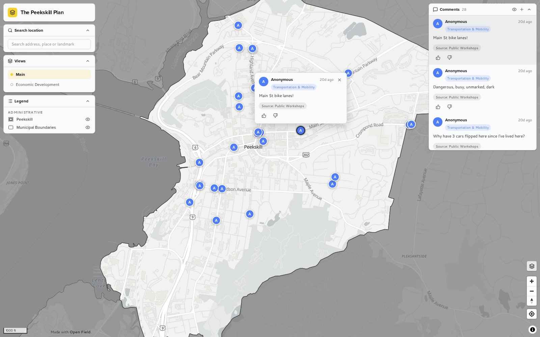Select the highlighted comment marker on Main St

(x=301, y=130)
